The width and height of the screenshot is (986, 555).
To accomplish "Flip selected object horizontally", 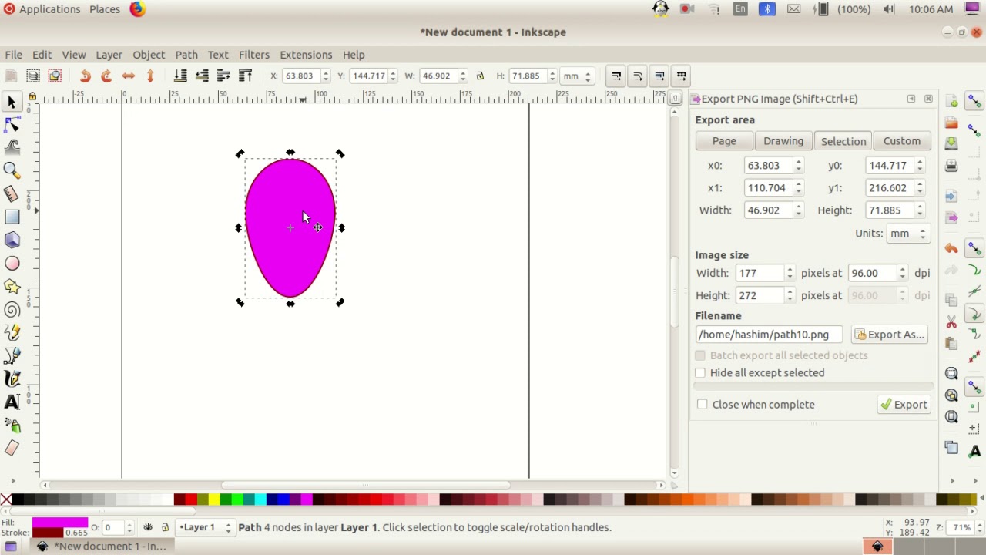I will point(129,76).
